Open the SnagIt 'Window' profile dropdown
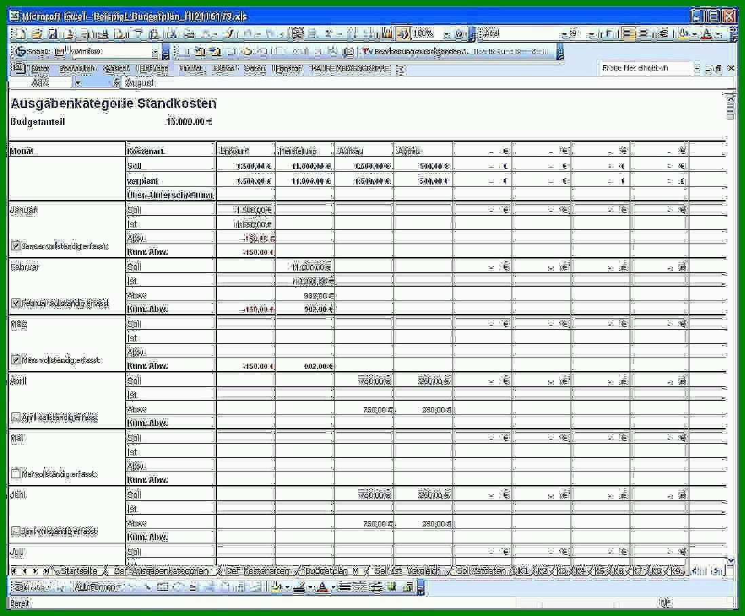This screenshot has width=745, height=616. [155, 52]
